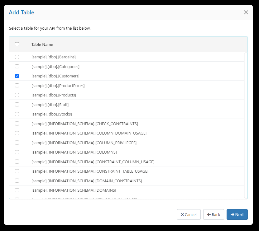Check the INFORMATION_SCHEMA COLUMNS checkbox

[x=17, y=152]
